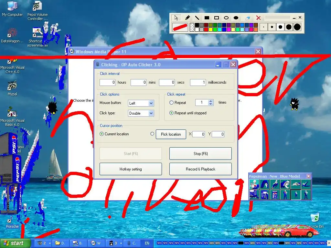Screen dimensions: 331x248
Task: Open the DataWagon desktop shortcut
Action: click(12, 36)
